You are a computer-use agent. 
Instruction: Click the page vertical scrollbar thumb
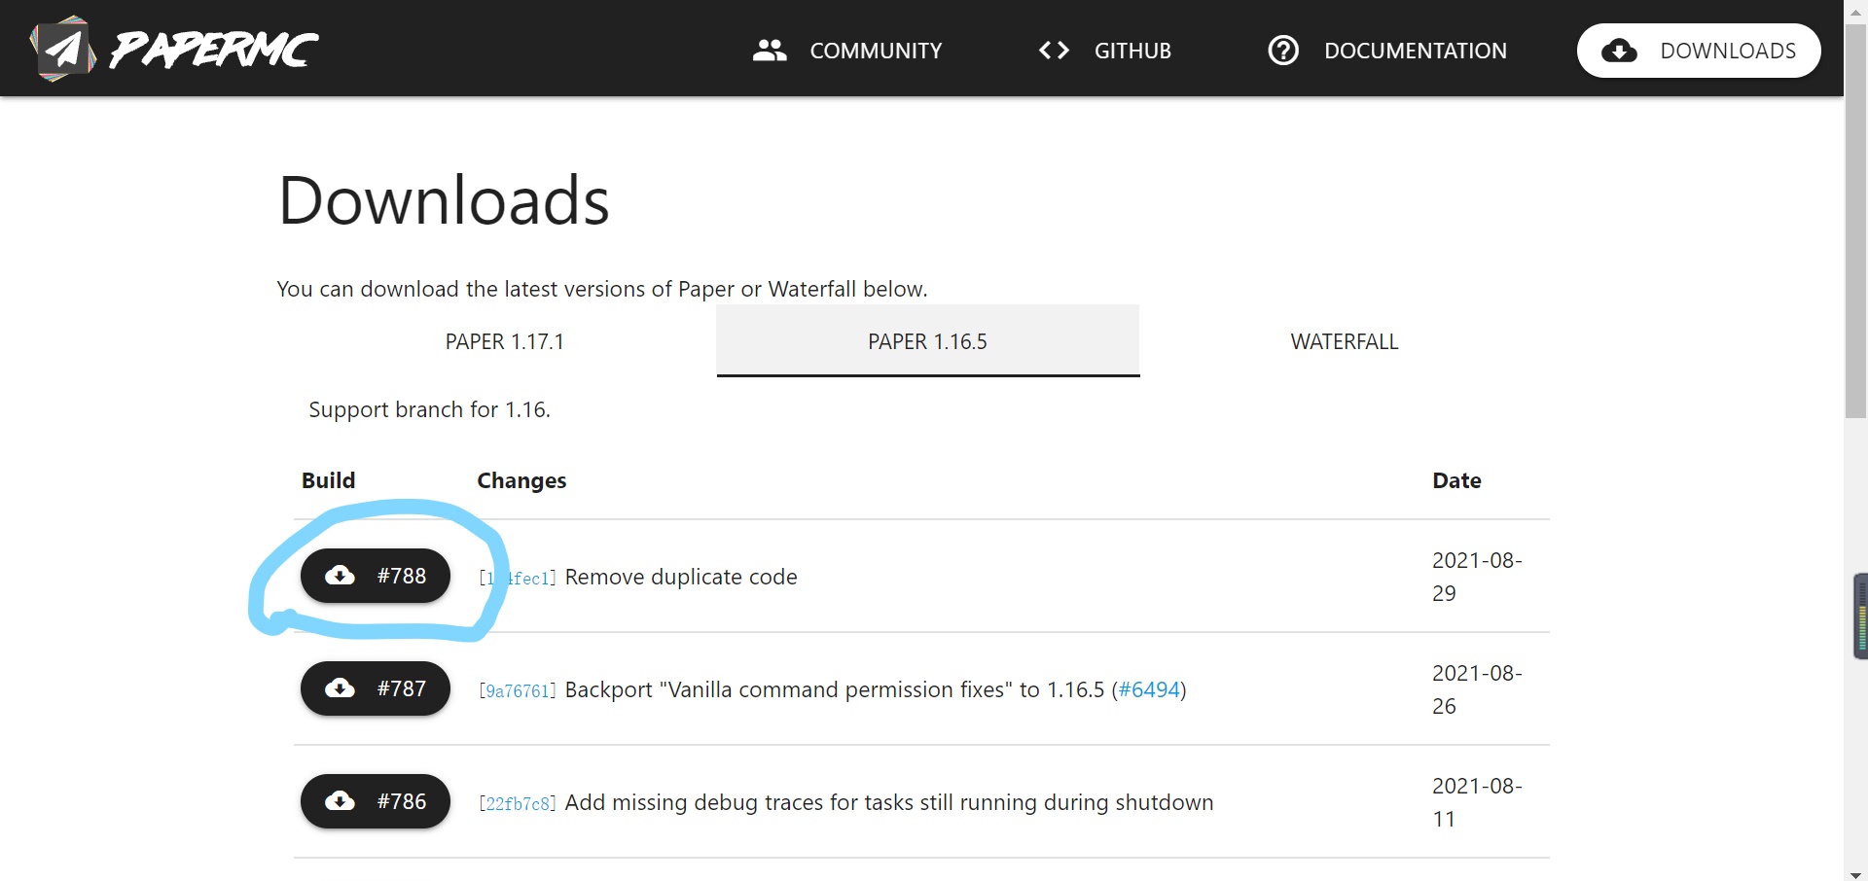click(1855, 224)
